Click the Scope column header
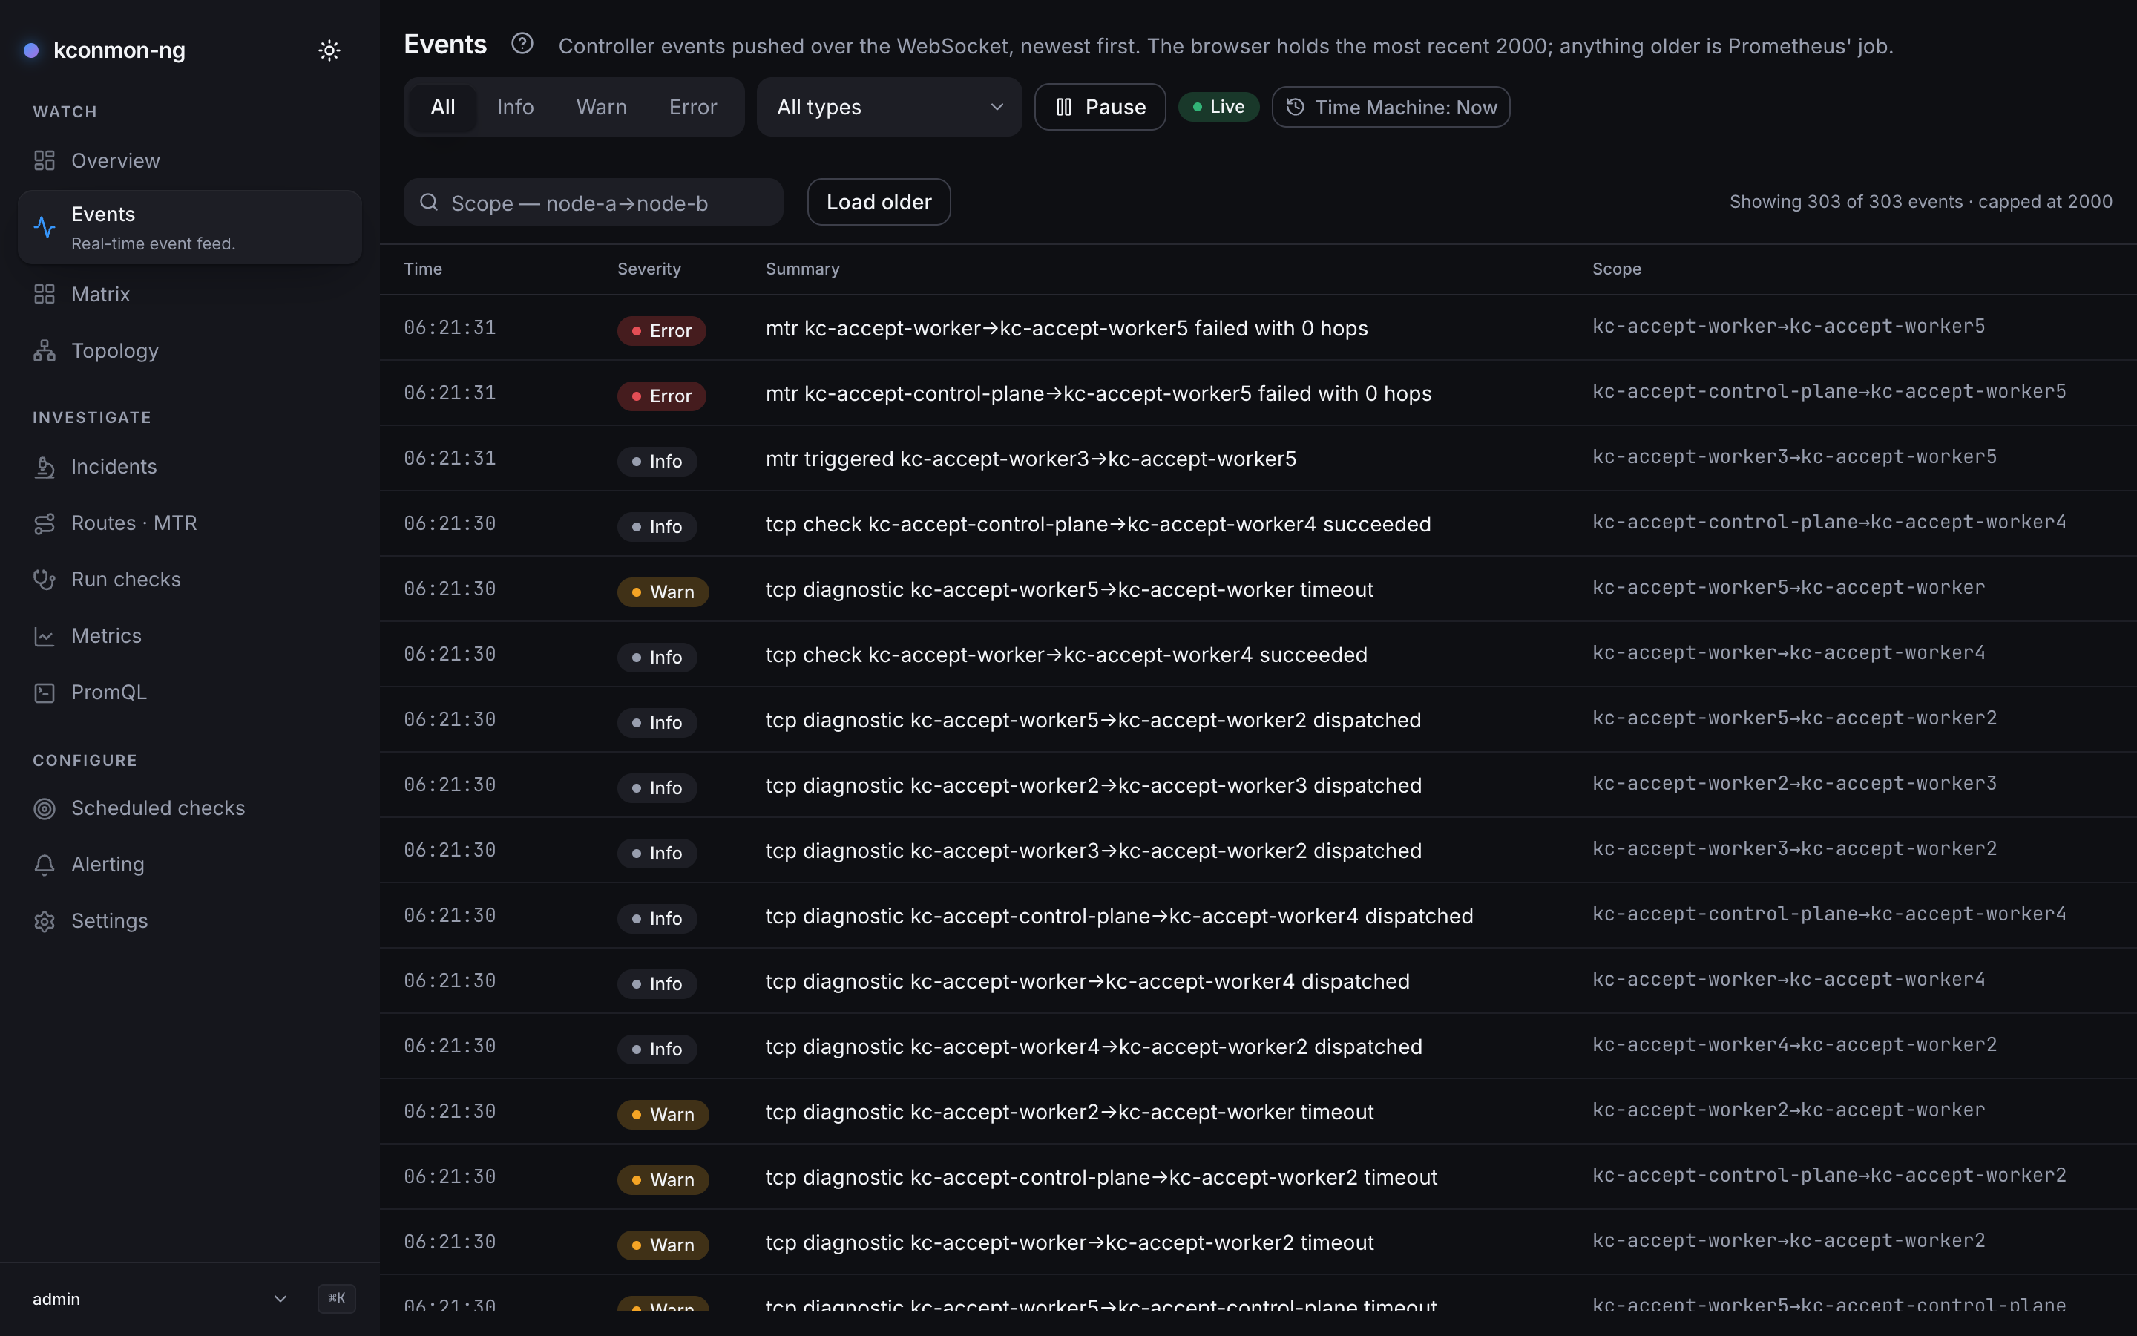The height and width of the screenshot is (1336, 2137). [x=1616, y=269]
